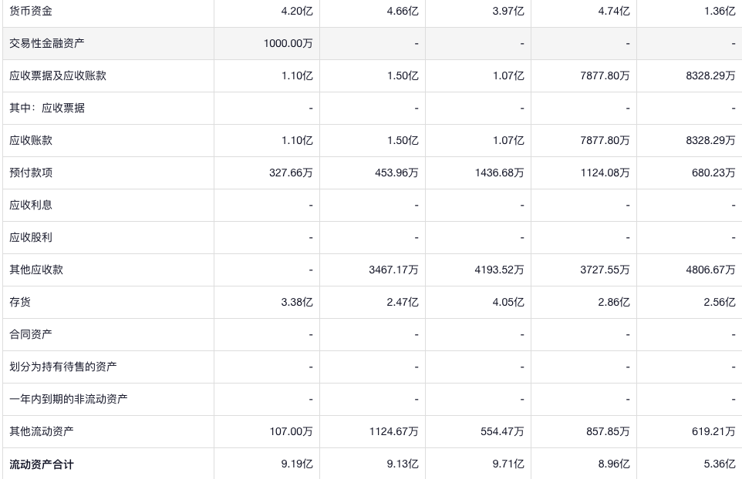
Task: Select the 存货 row label
Action: (20, 302)
